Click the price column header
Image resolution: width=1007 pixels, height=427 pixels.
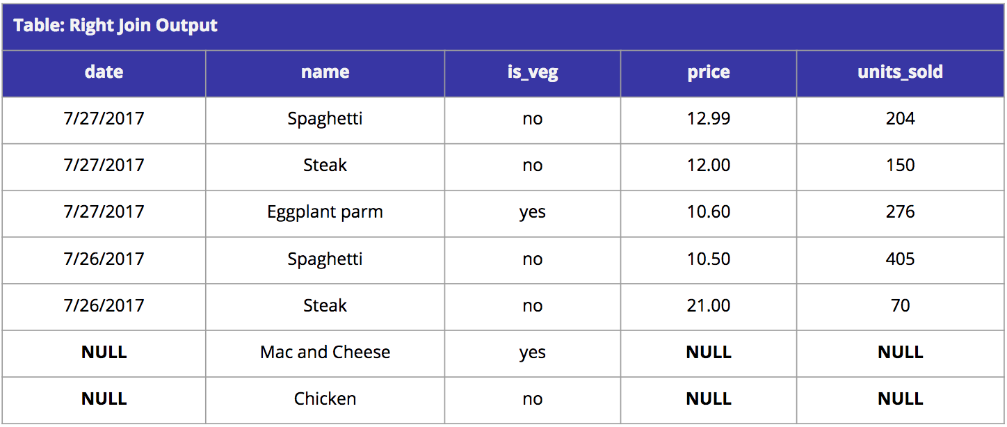point(709,72)
